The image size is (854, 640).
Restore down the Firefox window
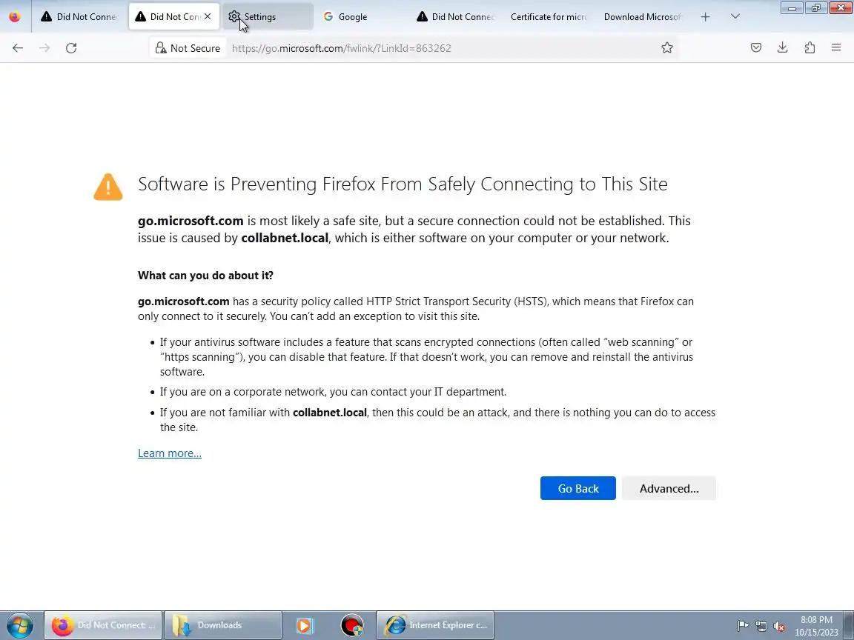pyautogui.click(x=816, y=7)
